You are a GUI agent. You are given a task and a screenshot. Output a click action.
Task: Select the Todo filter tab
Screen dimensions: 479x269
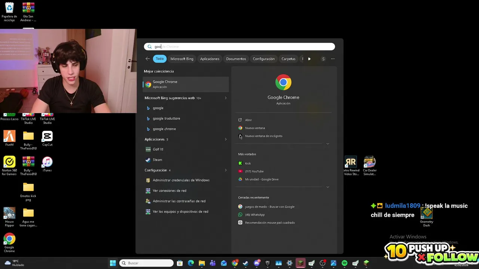159,59
